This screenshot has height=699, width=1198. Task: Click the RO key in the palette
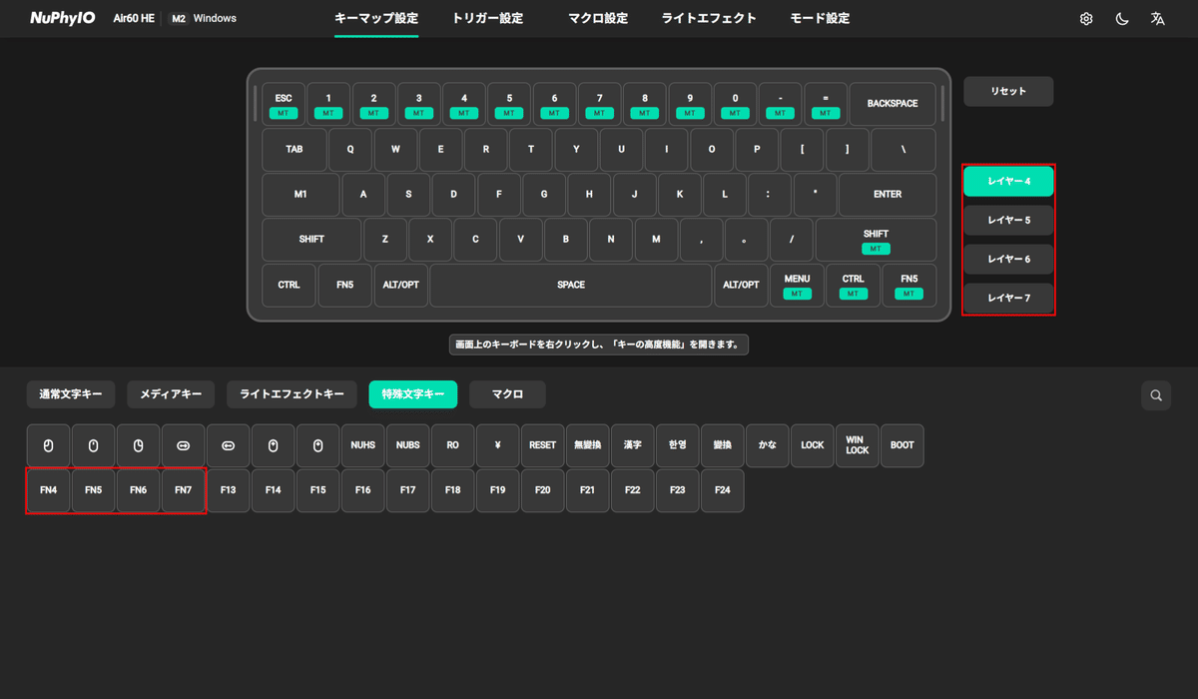pyautogui.click(x=452, y=445)
